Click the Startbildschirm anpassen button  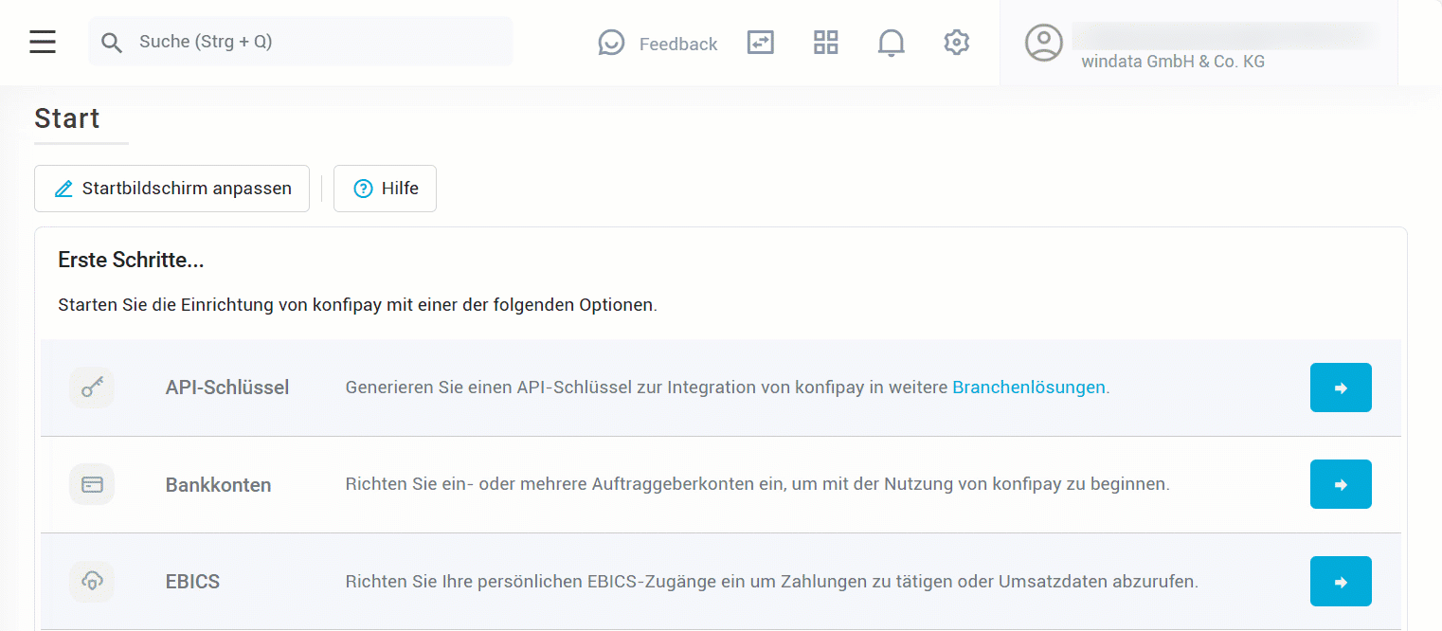point(171,189)
